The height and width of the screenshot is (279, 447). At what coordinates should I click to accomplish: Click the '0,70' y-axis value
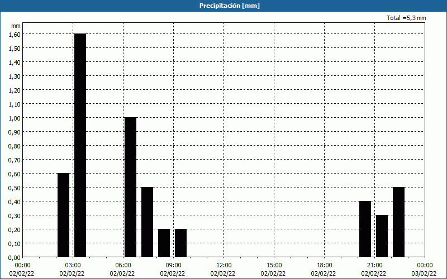15,160
